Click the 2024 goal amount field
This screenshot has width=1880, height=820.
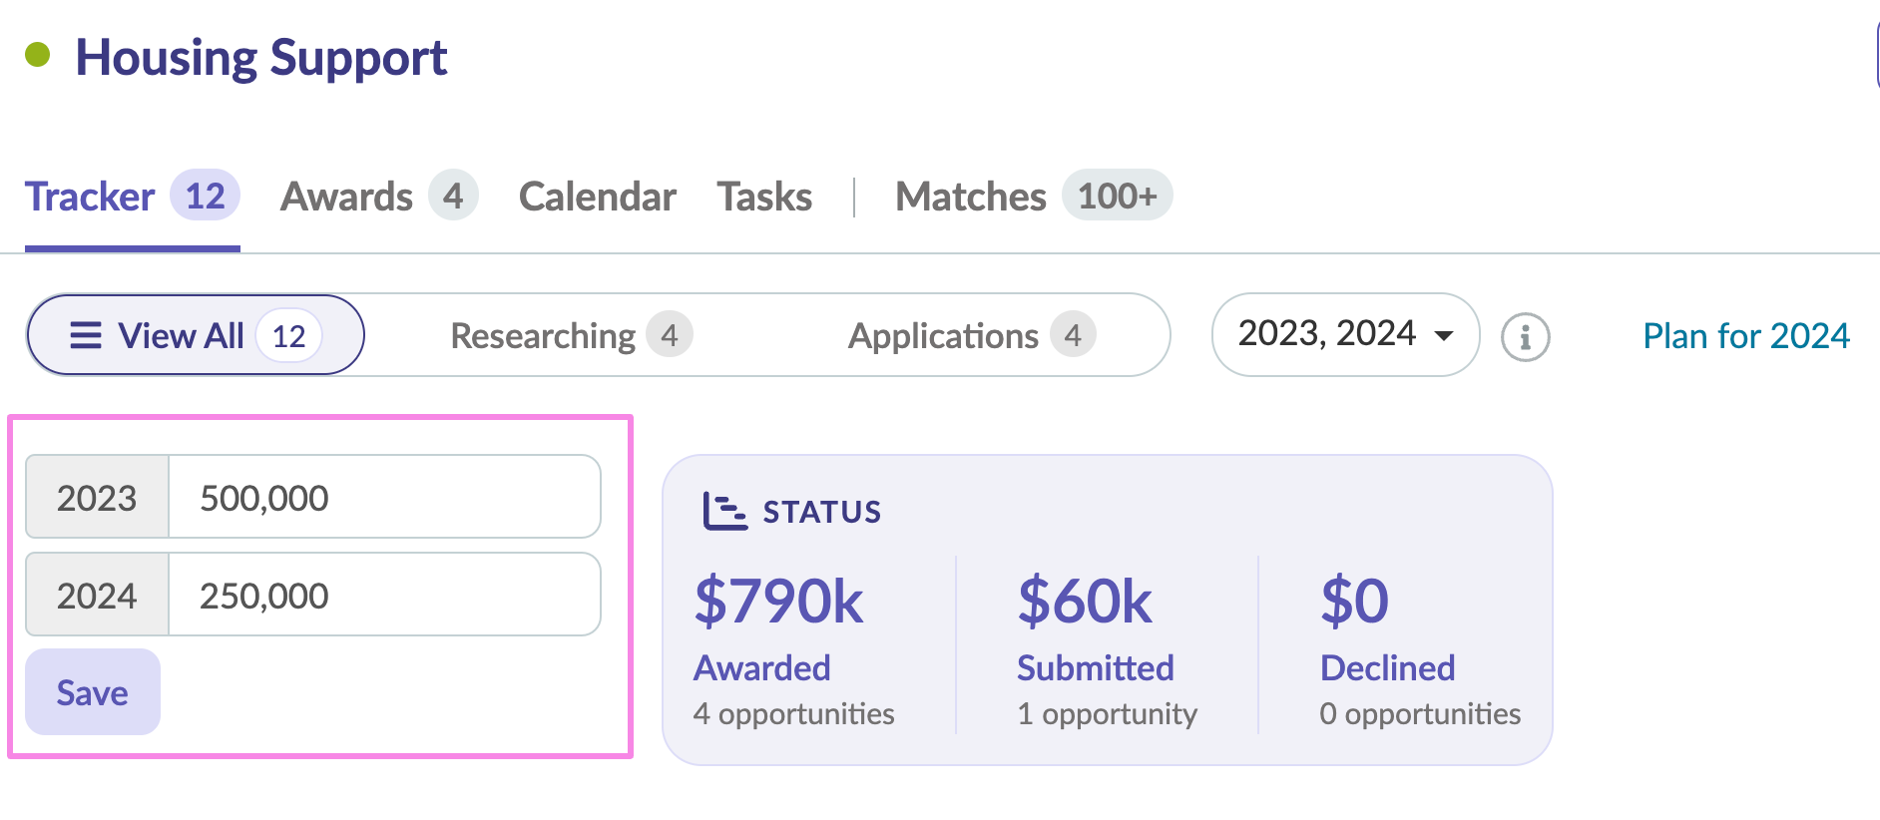click(x=383, y=595)
